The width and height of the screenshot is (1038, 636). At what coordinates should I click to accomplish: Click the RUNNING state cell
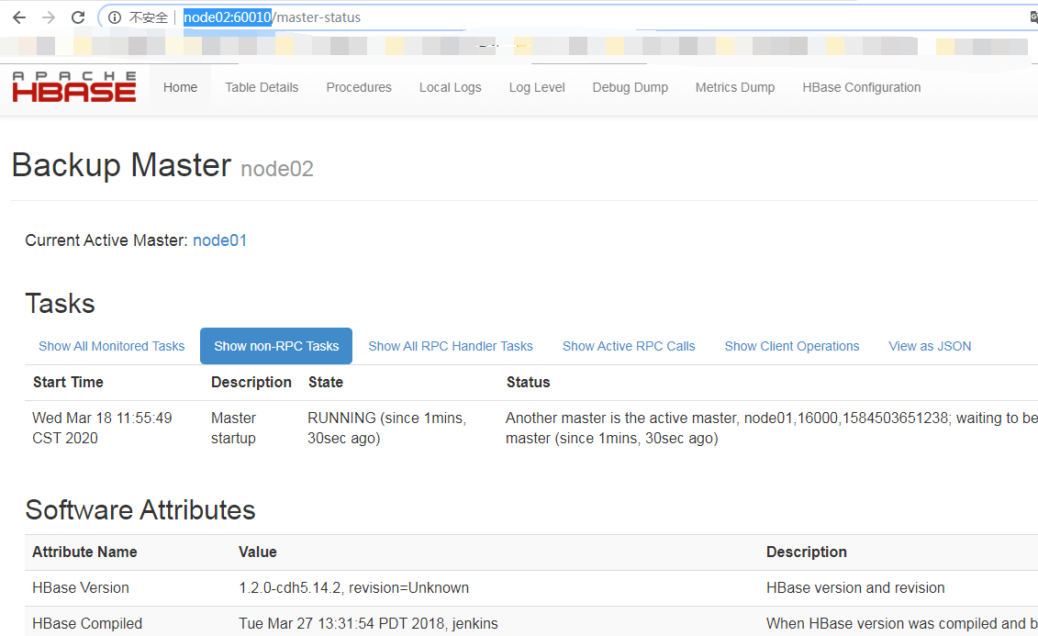[x=386, y=429]
